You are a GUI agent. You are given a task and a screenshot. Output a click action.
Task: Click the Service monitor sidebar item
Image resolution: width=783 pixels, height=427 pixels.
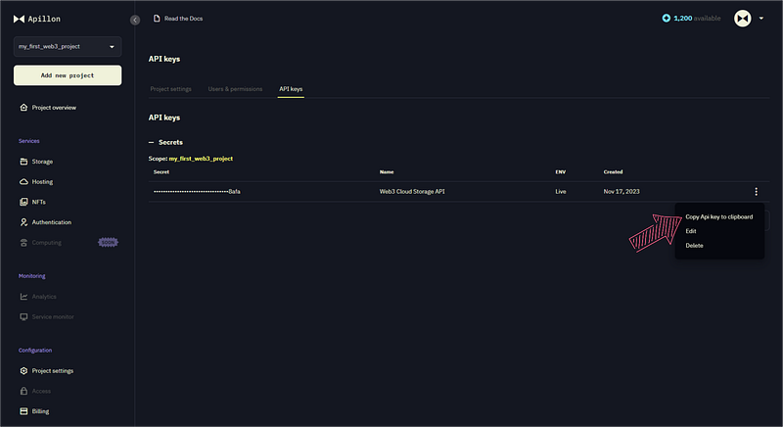(53, 316)
